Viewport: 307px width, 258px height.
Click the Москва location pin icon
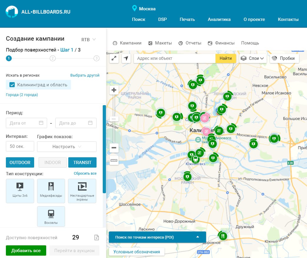point(134,8)
